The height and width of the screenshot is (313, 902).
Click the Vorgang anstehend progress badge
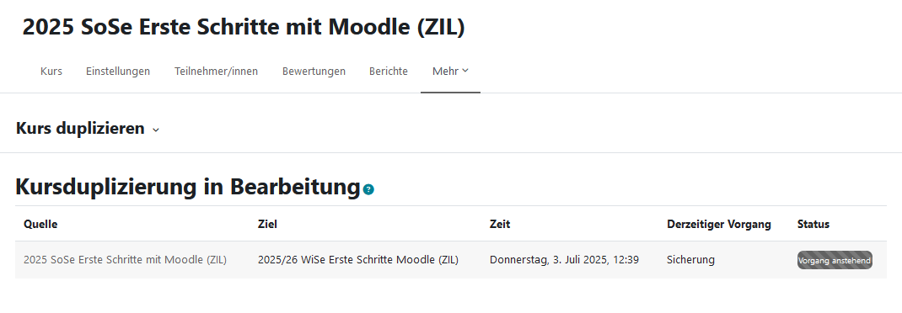pos(835,260)
